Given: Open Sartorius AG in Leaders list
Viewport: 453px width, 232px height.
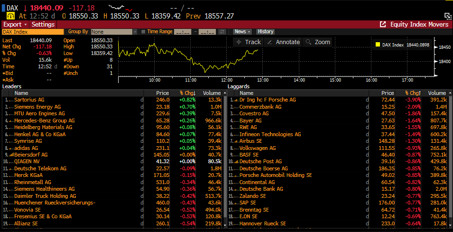Looking at the screenshot, I should (29, 100).
